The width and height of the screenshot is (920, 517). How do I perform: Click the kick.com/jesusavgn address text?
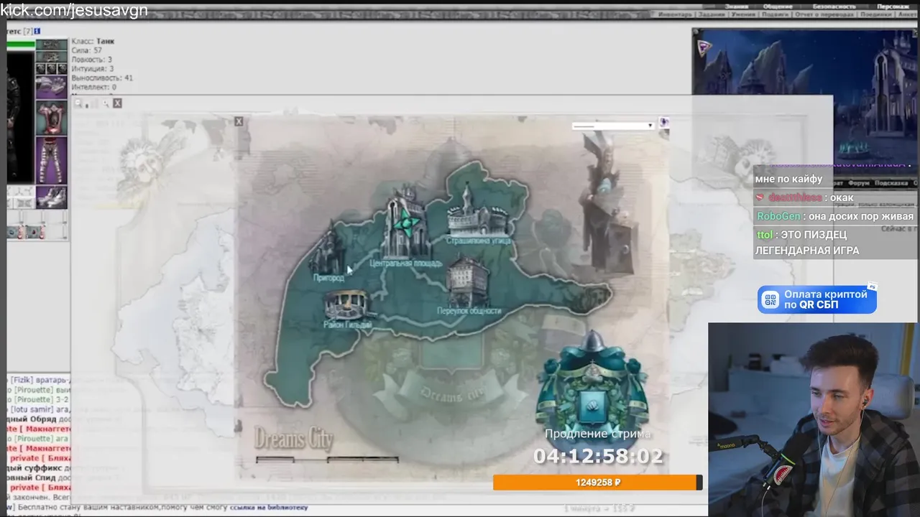[74, 9]
